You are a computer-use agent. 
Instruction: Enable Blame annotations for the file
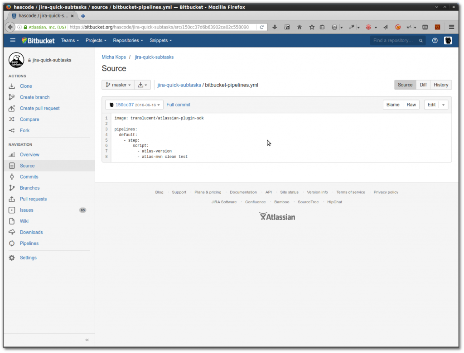pos(392,104)
